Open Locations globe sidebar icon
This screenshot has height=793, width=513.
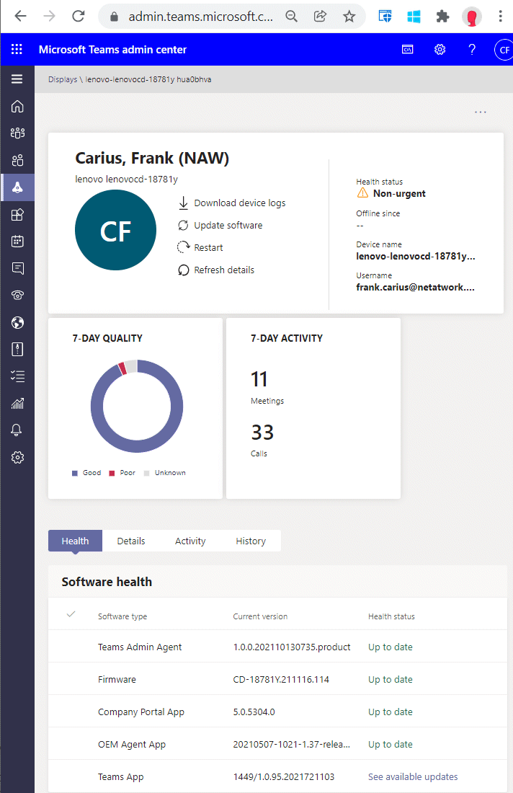pyautogui.click(x=17, y=322)
